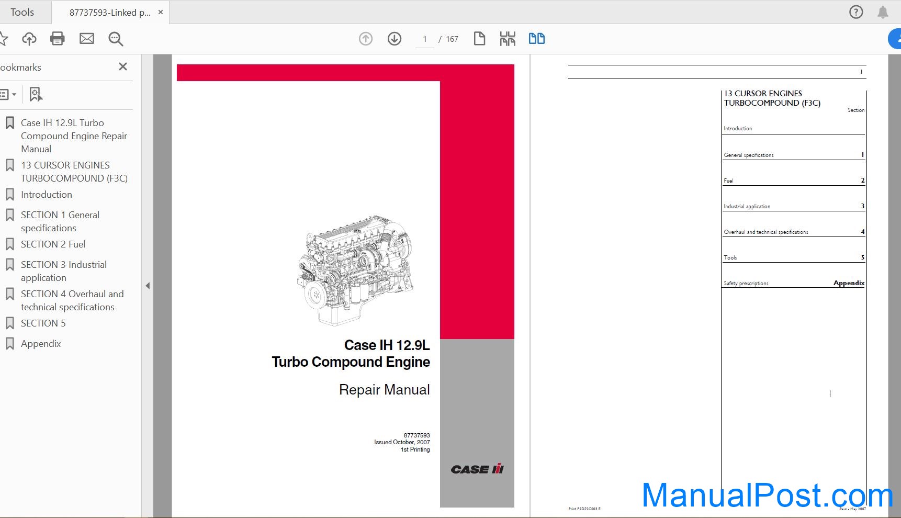Click Industrial application in contents page
The width and height of the screenshot is (901, 518).
pyautogui.click(x=747, y=207)
